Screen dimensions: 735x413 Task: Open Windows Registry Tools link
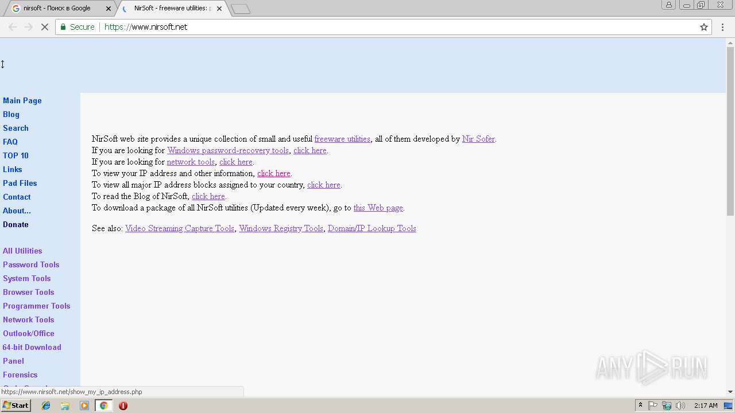pos(281,228)
